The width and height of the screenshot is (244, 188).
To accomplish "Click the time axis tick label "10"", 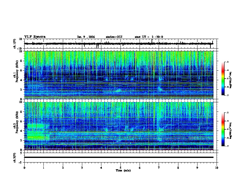I will point(217,168).
